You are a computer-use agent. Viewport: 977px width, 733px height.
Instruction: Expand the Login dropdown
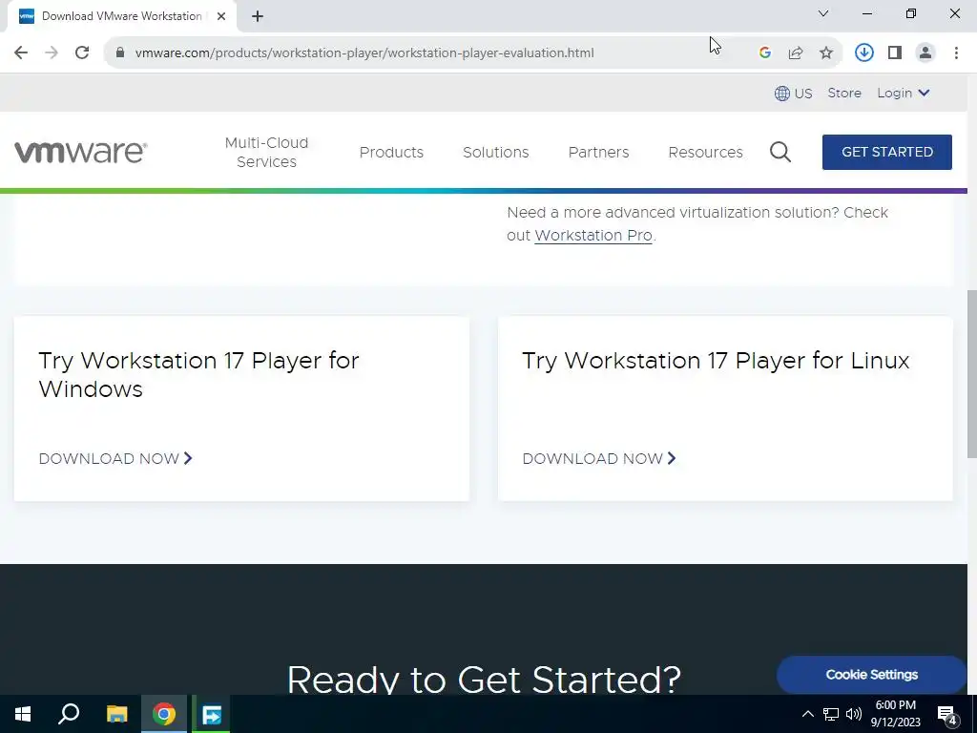904,93
